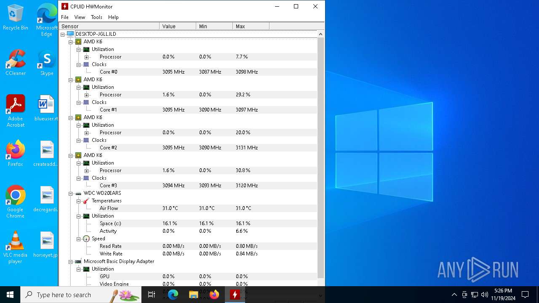
Task: Click the Temperatures thermometer icon
Action: point(86,201)
